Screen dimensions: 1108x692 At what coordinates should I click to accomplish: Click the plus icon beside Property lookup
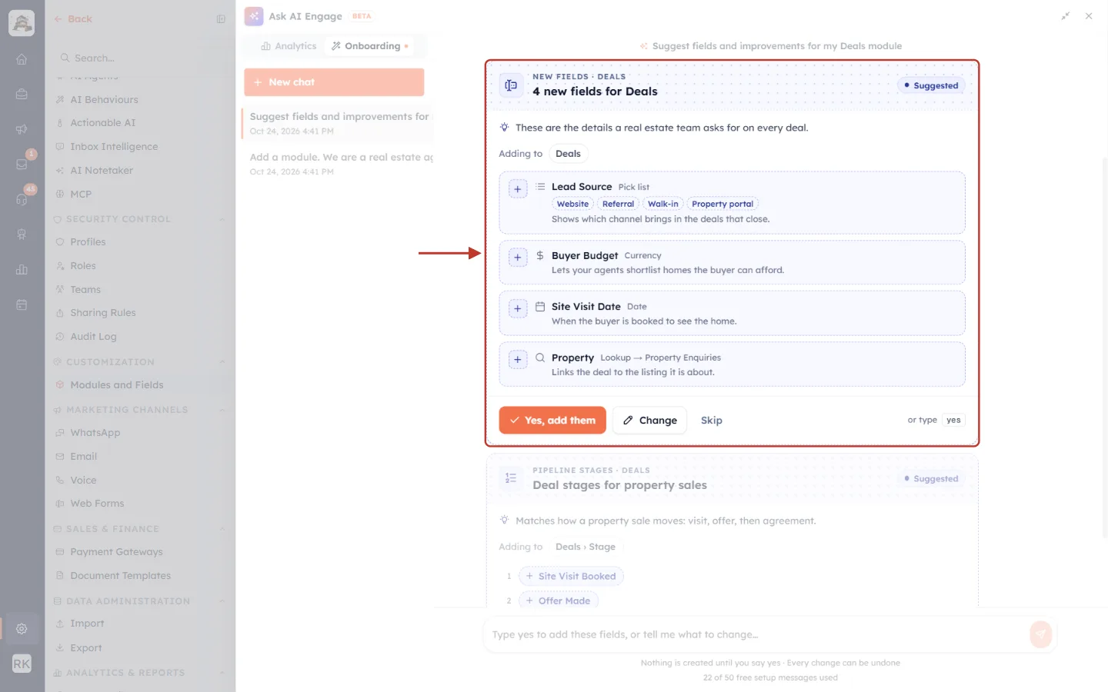tap(518, 360)
